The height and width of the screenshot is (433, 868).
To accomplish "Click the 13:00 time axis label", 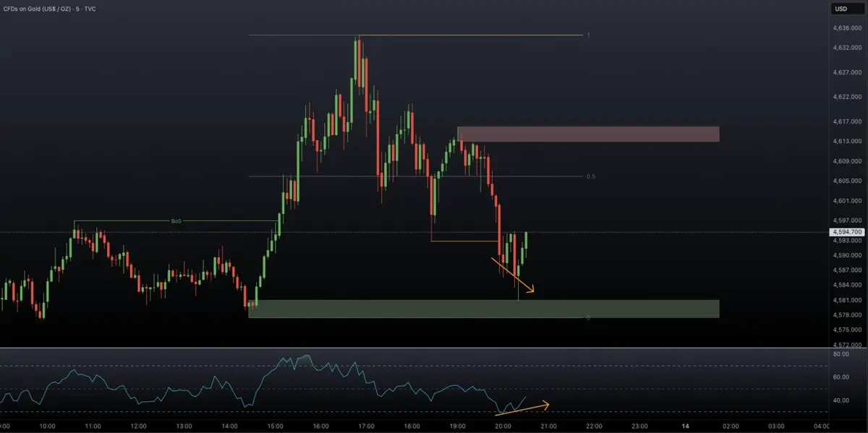I will pos(184,426).
